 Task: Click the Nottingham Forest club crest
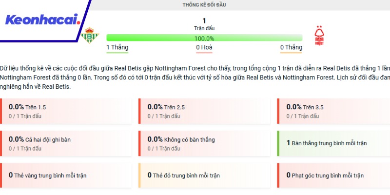coord(319,36)
